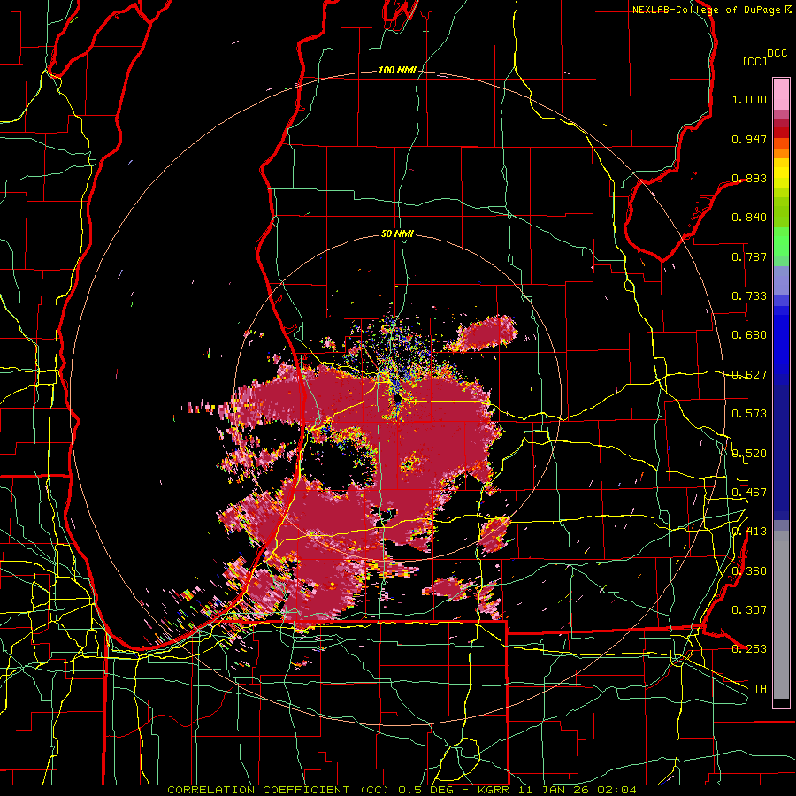Select the 0.680 legend value
The image size is (796, 796).
[x=749, y=335]
